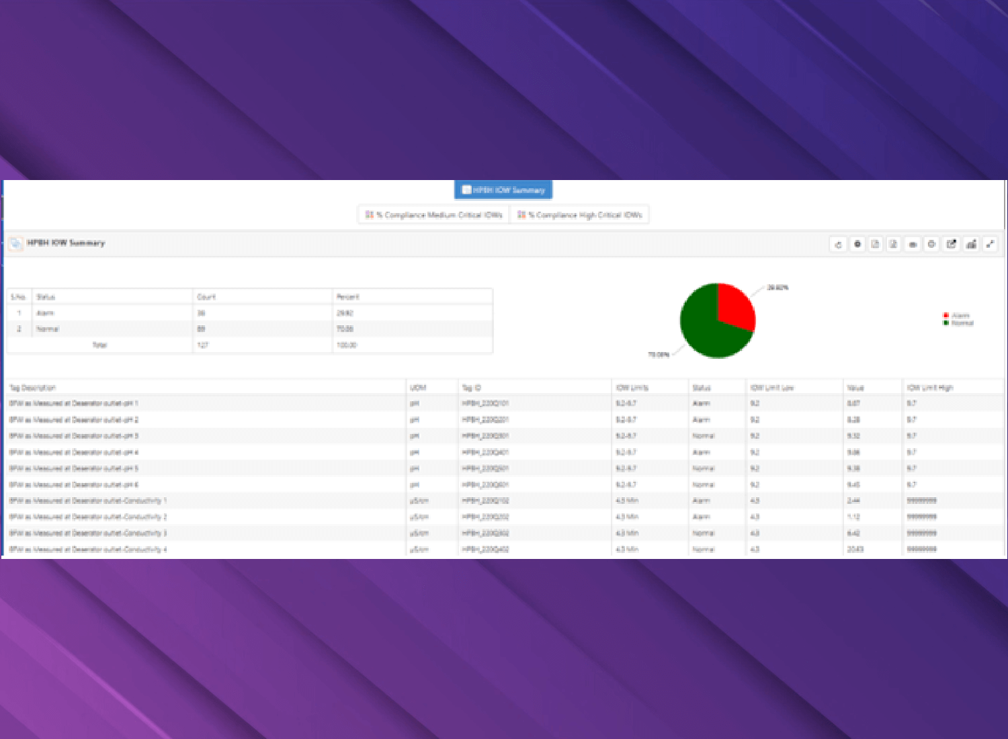Image resolution: width=1008 pixels, height=739 pixels.
Task: Click the refresh icon in report toolbar
Action: coord(838,245)
